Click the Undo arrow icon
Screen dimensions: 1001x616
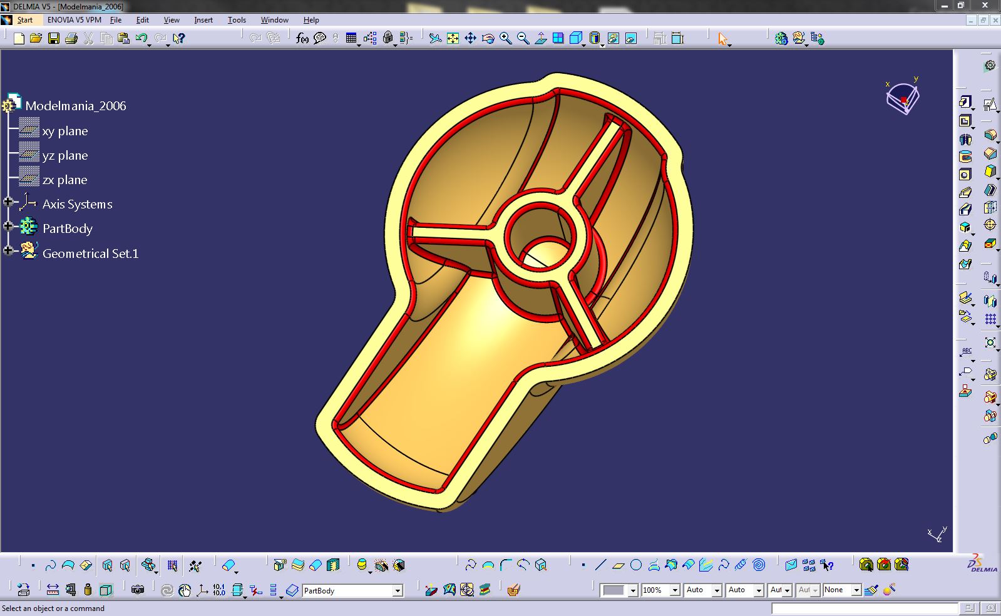coord(141,39)
